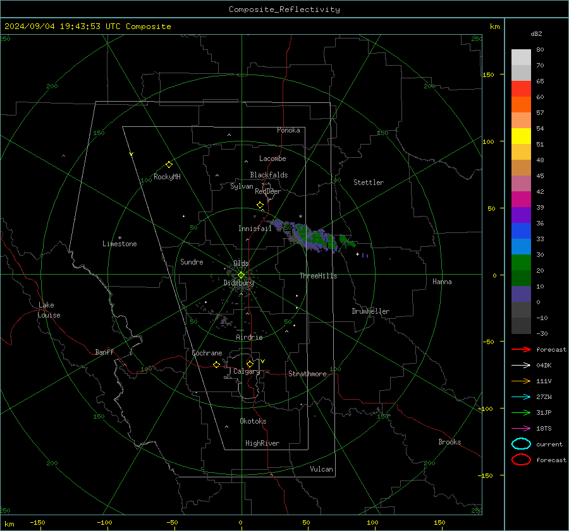The width and height of the screenshot is (569, 531).
Task: Click the cyan 27ZW arrow icon
Action: pos(521,397)
